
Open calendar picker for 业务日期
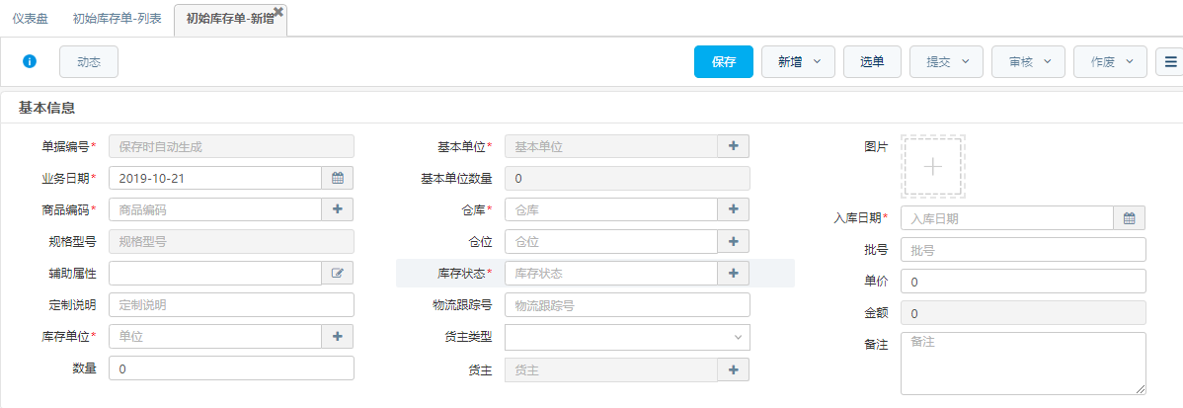(338, 178)
